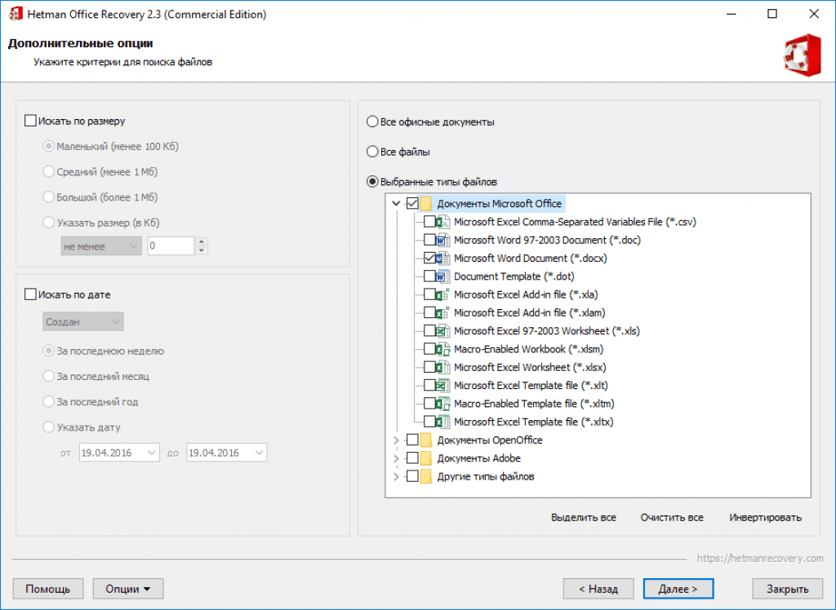This screenshot has height=610, width=836.
Task: Click the Document Template (*.dot) file icon
Action: pyautogui.click(x=443, y=276)
